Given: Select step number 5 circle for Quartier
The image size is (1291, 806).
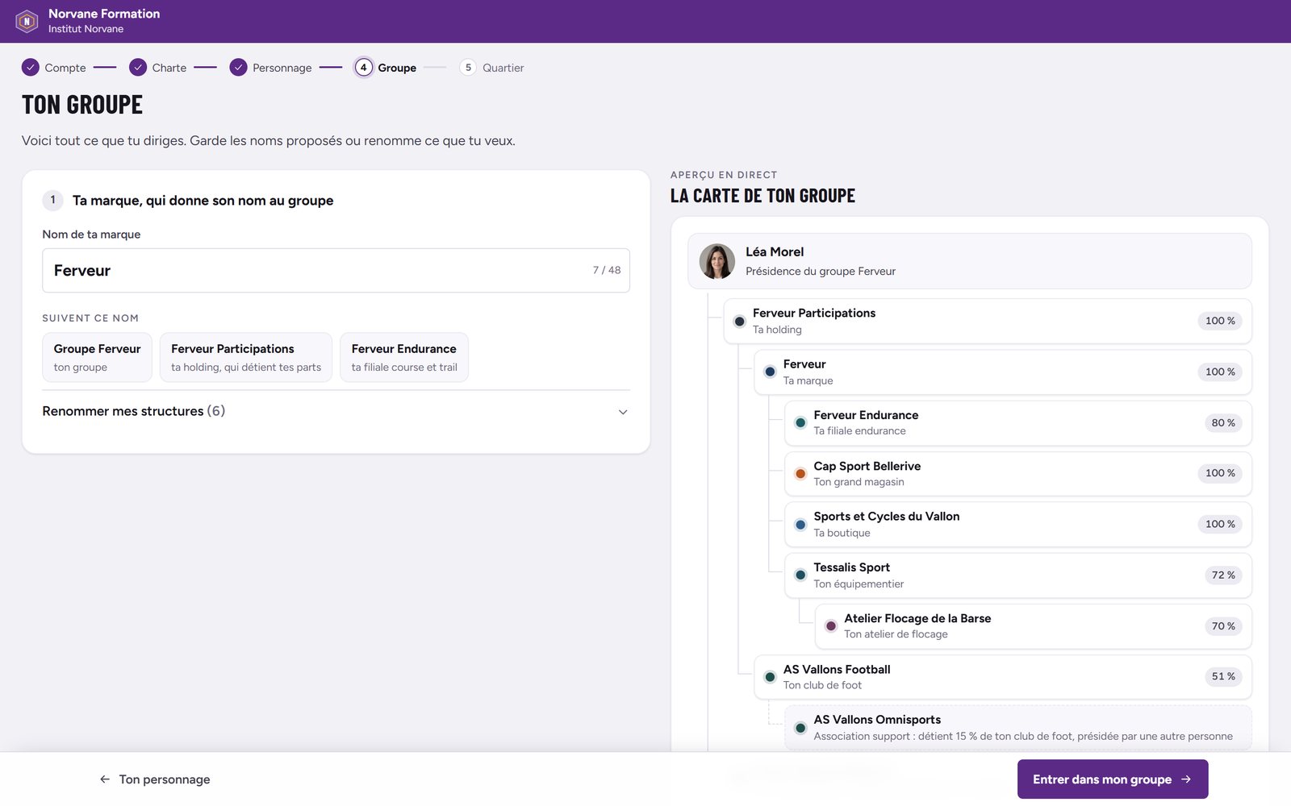Looking at the screenshot, I should pos(468,68).
